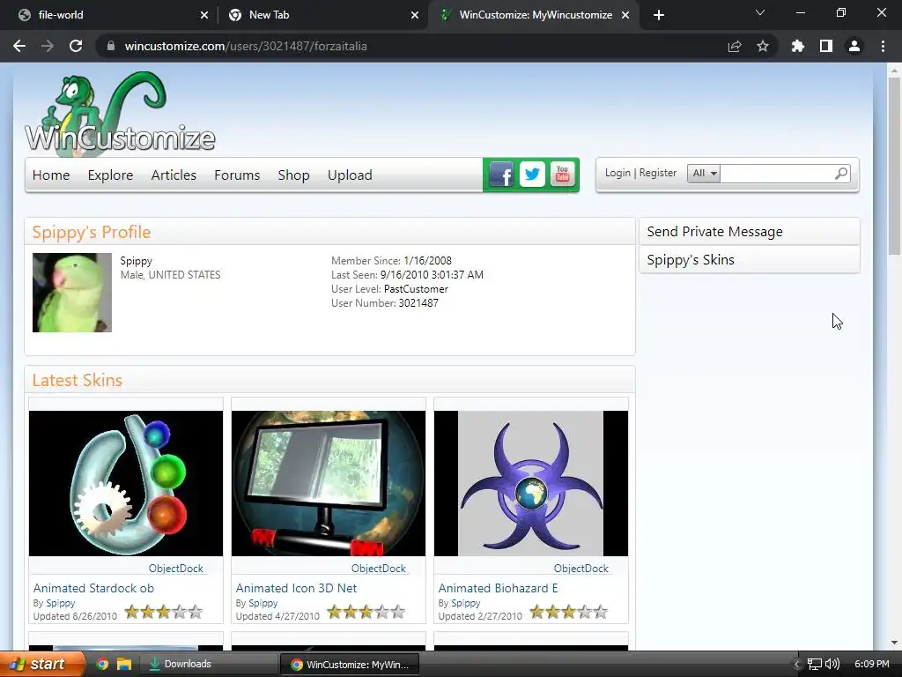This screenshot has width=902, height=677.
Task: Click the Login link
Action: 617,173
